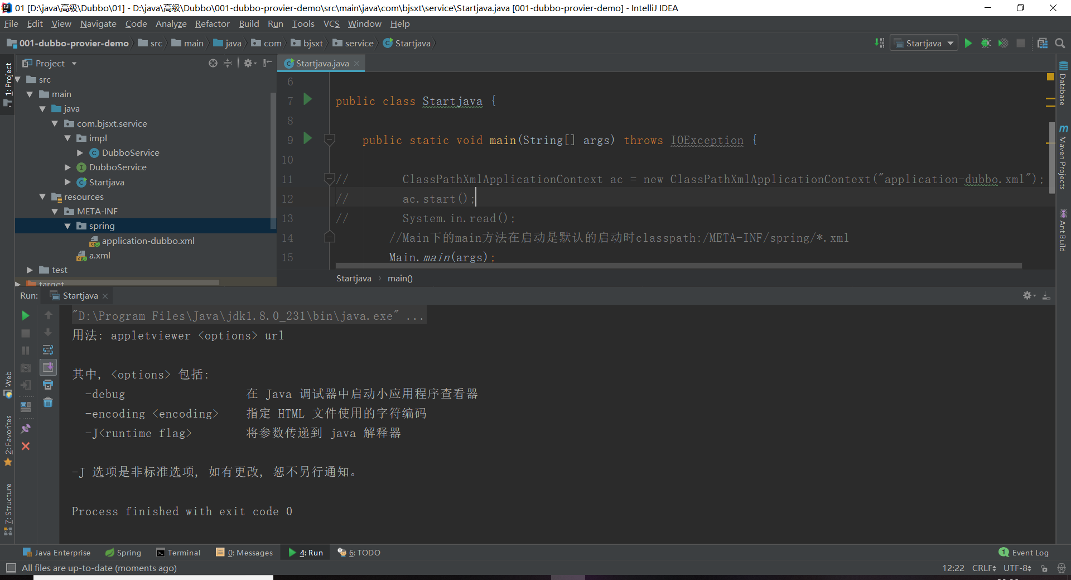Change CRLF line separator in status bar
The width and height of the screenshot is (1071, 580).
click(x=984, y=568)
